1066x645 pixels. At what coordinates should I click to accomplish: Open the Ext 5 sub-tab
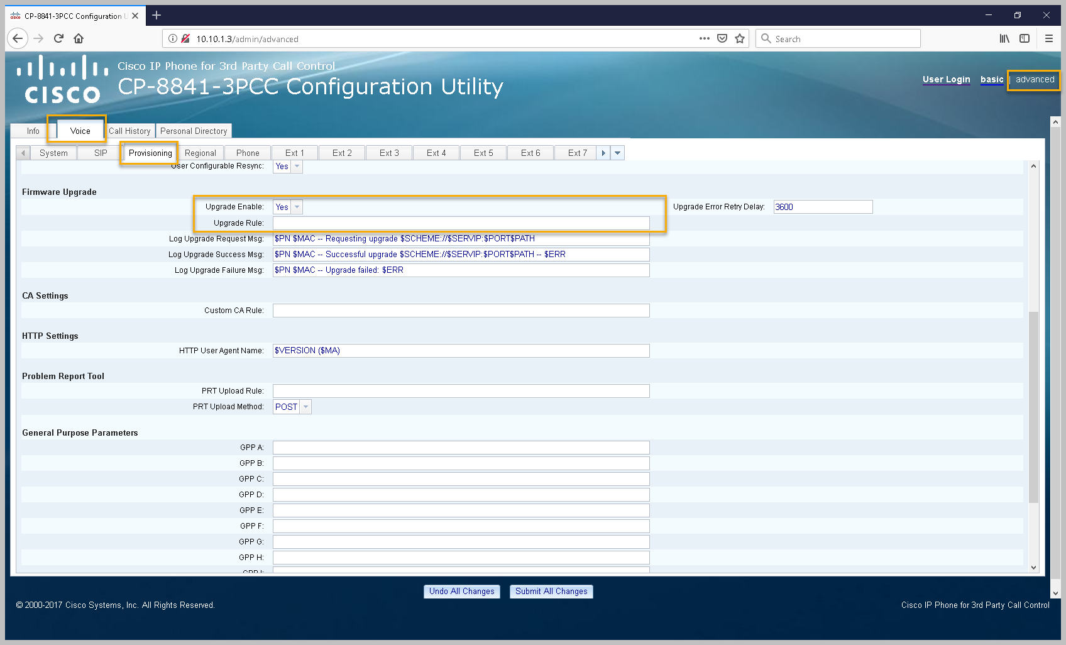point(483,153)
